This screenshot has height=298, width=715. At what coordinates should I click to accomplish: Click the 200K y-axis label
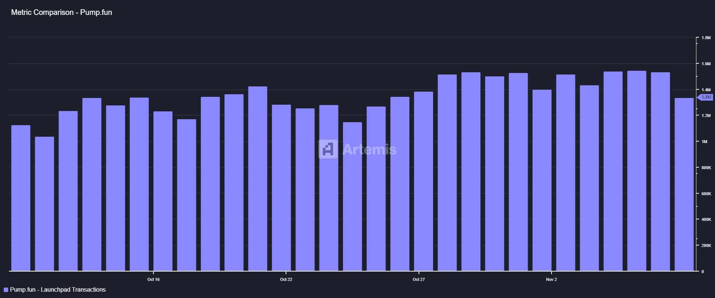pos(706,245)
